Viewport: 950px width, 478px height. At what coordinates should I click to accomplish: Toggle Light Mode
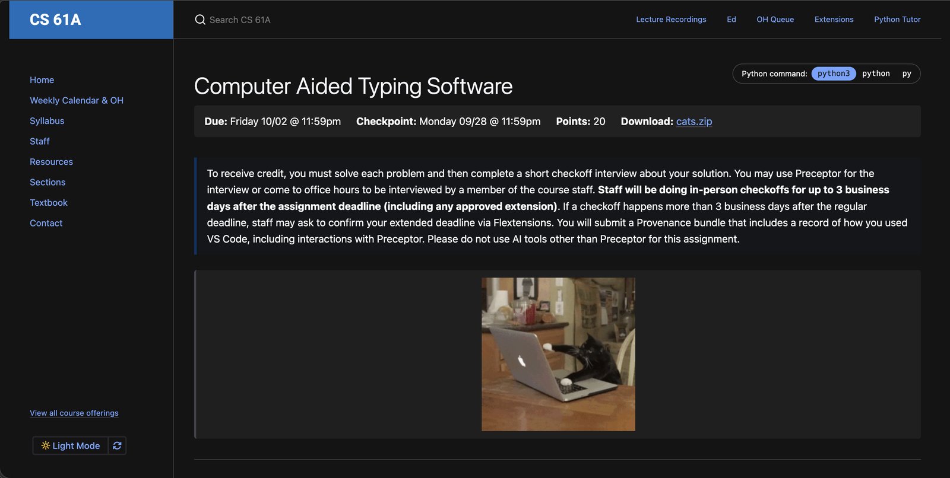[71, 445]
